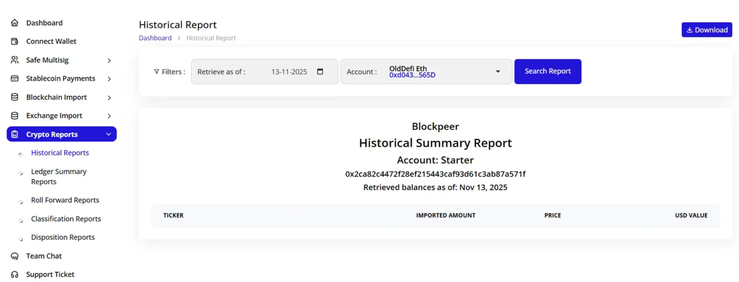Image resolution: width=739 pixels, height=282 pixels.
Task: Click the USD VALUE column header
Action: (691, 215)
